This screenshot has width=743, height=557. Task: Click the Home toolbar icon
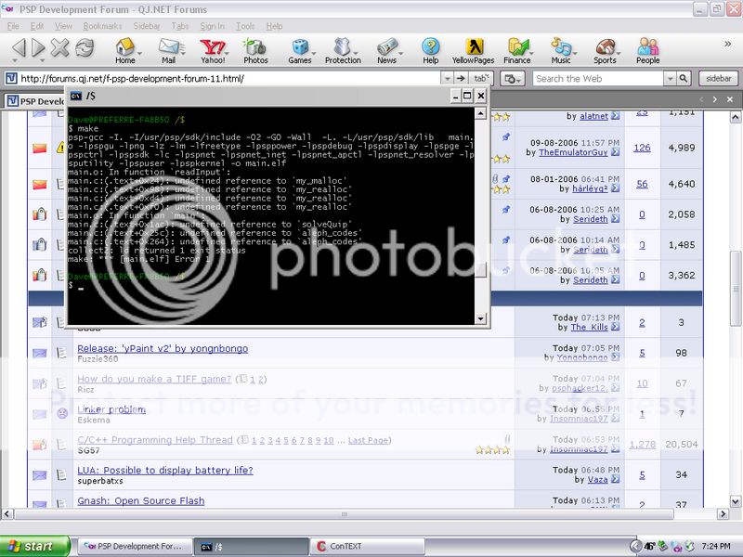(x=124, y=48)
